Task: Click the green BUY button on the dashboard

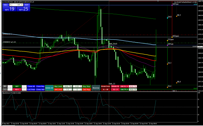Action: pyautogui.click(x=17, y=86)
